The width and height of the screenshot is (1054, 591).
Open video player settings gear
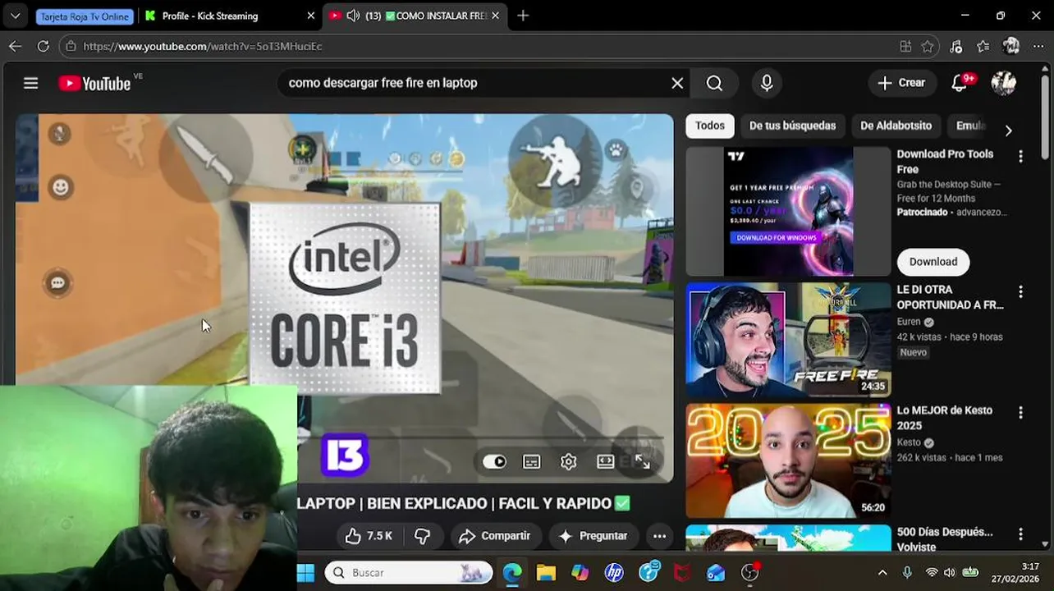point(569,462)
